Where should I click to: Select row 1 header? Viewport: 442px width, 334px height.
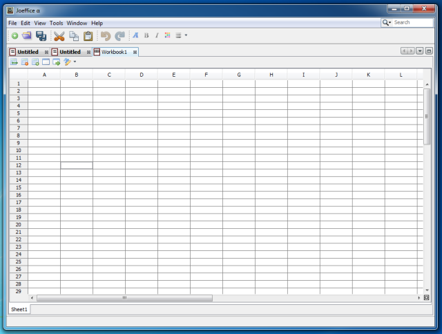coord(19,84)
